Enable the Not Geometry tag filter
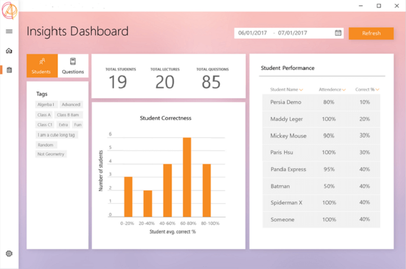Screen dimensions: 406x269 coord(51,154)
